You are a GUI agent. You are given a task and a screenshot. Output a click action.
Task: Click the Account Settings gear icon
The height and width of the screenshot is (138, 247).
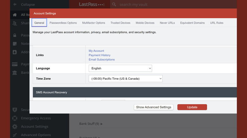pos(15,127)
